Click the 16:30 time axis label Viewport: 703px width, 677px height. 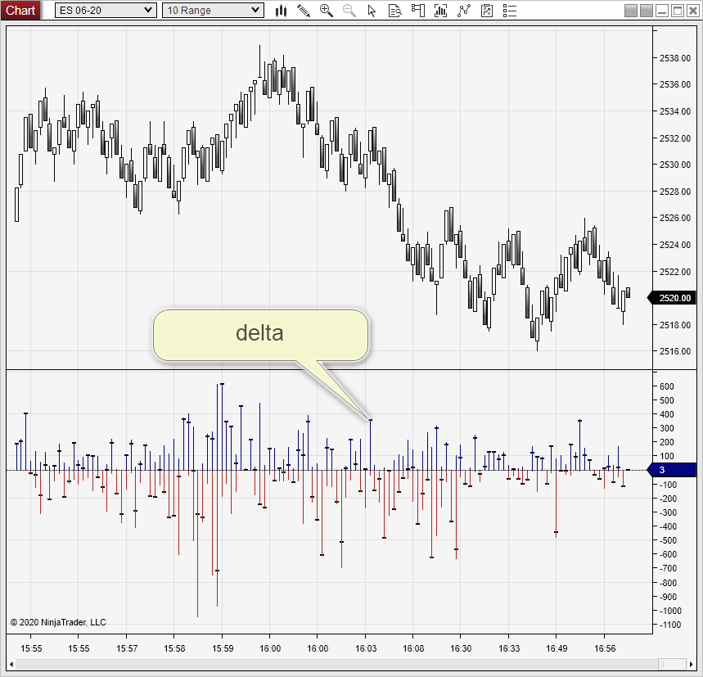461,648
